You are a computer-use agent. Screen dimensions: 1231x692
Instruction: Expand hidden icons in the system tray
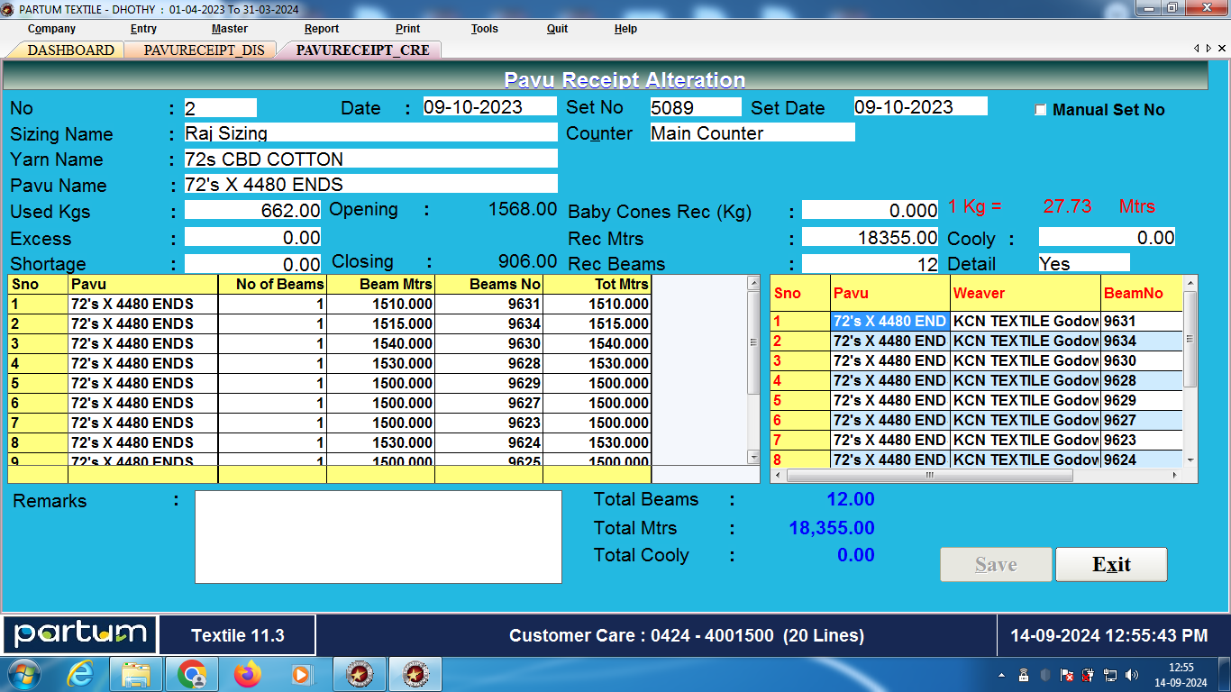click(1002, 673)
